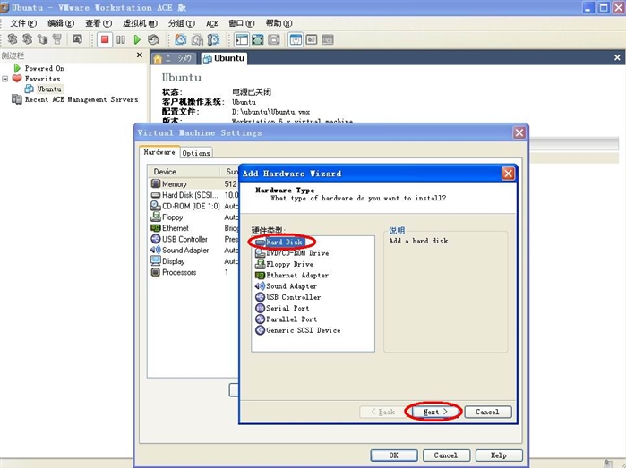The width and height of the screenshot is (626, 468).
Task: Click Next in Add Hardware Wizard
Action: point(434,412)
